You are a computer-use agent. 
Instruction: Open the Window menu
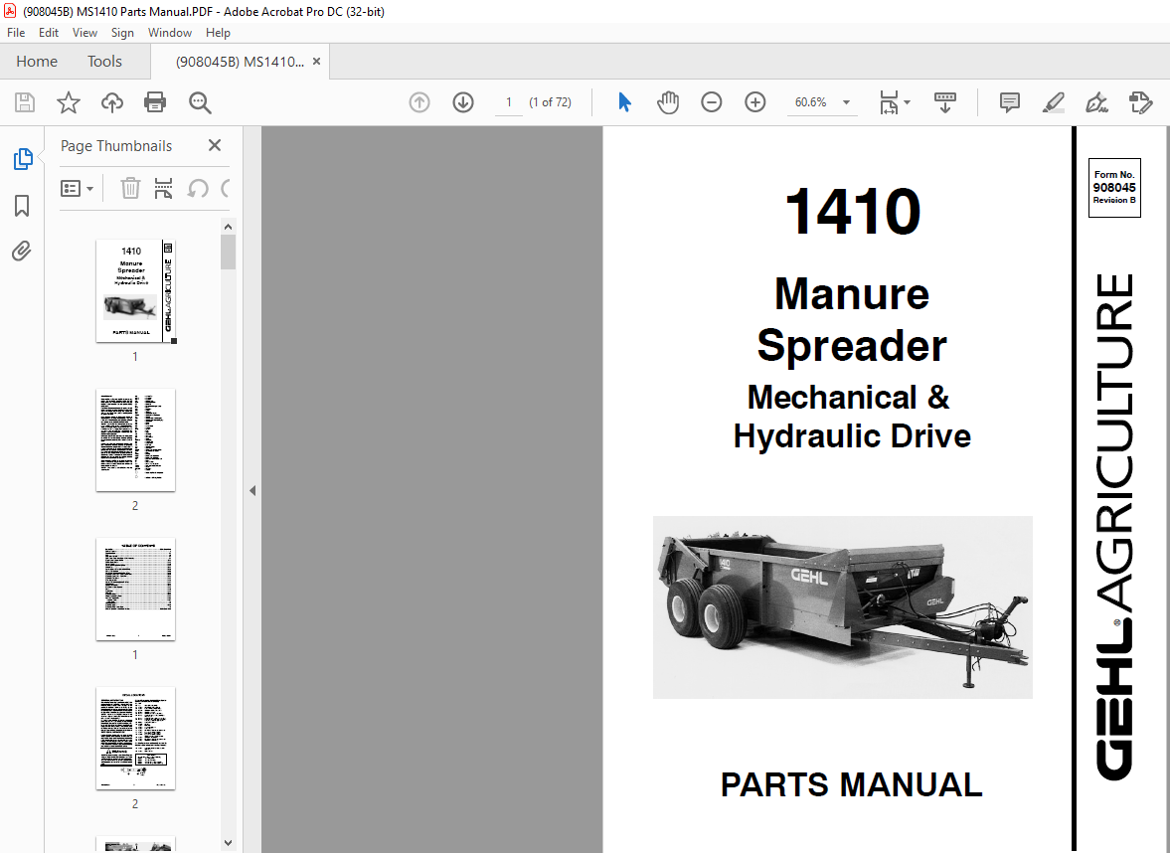[x=169, y=33]
